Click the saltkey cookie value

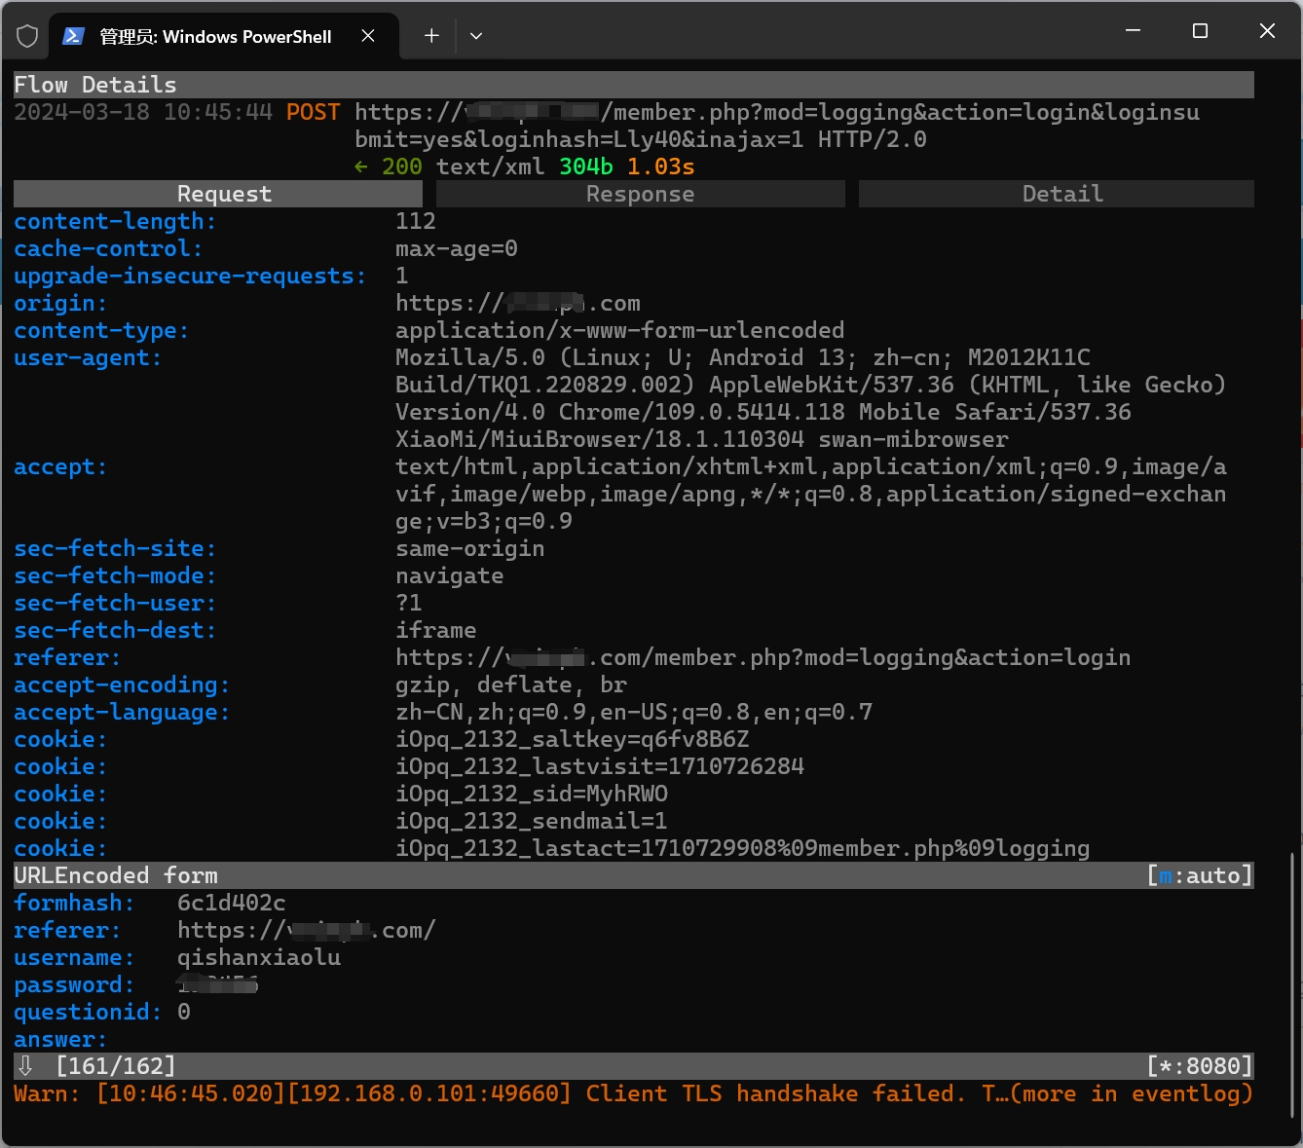[x=573, y=739]
